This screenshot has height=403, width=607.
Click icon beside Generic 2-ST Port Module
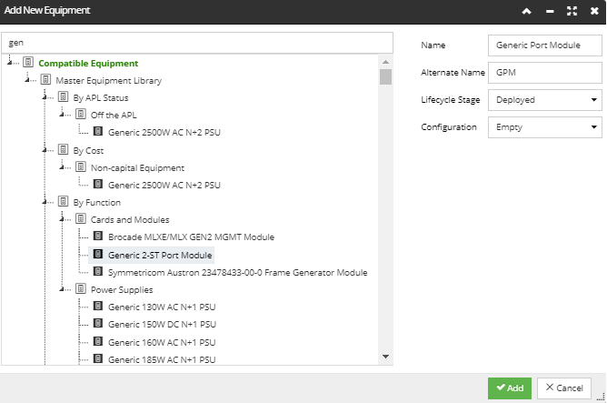pos(98,254)
